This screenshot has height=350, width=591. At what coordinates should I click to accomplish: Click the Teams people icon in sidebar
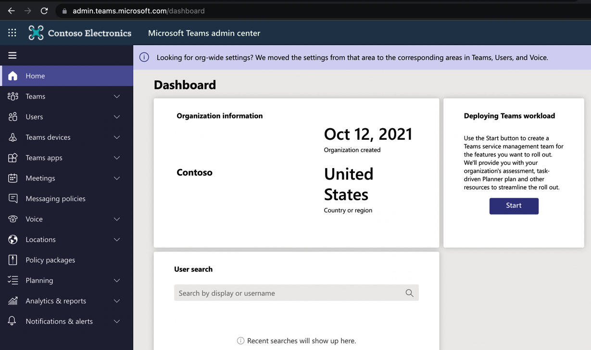tap(13, 97)
